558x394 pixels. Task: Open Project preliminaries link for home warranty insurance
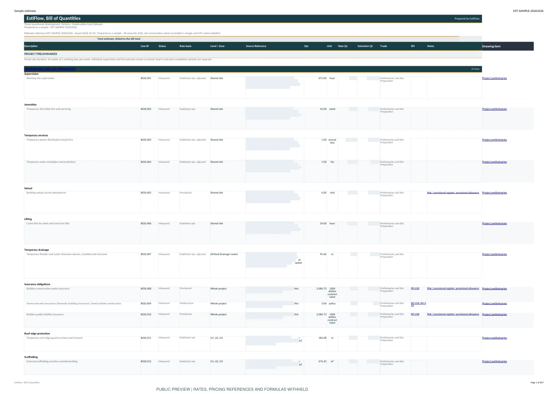pos(494,303)
